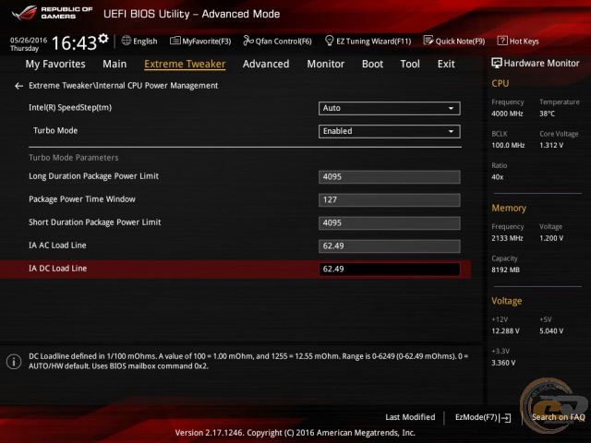Click BCLK value 100.0 MHz
The image size is (591, 443).
click(x=508, y=146)
